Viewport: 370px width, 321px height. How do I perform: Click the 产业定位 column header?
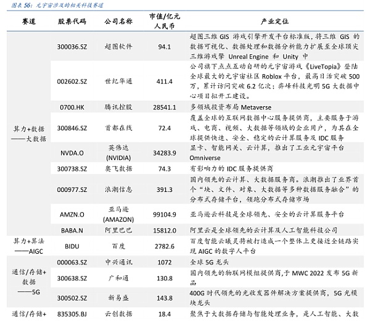274,22
